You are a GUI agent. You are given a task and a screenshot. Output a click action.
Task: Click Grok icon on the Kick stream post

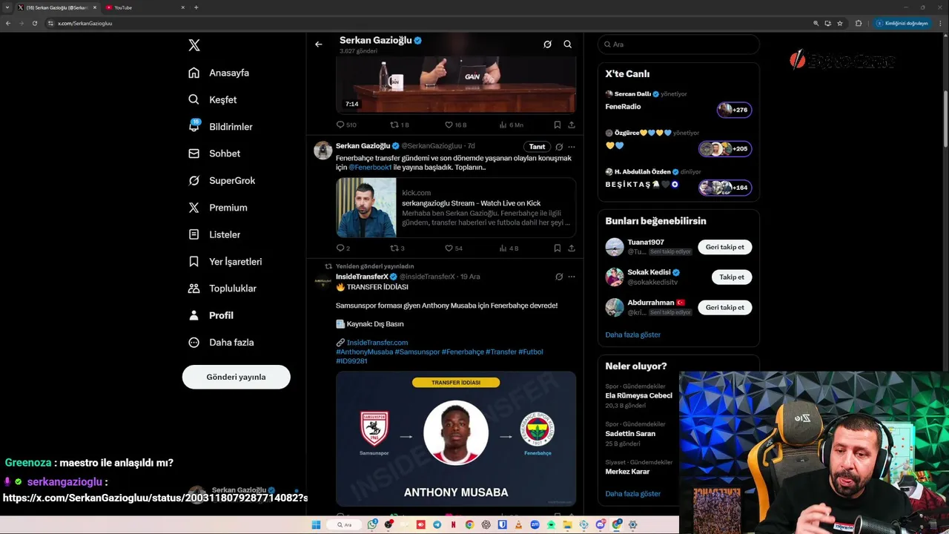click(x=559, y=147)
